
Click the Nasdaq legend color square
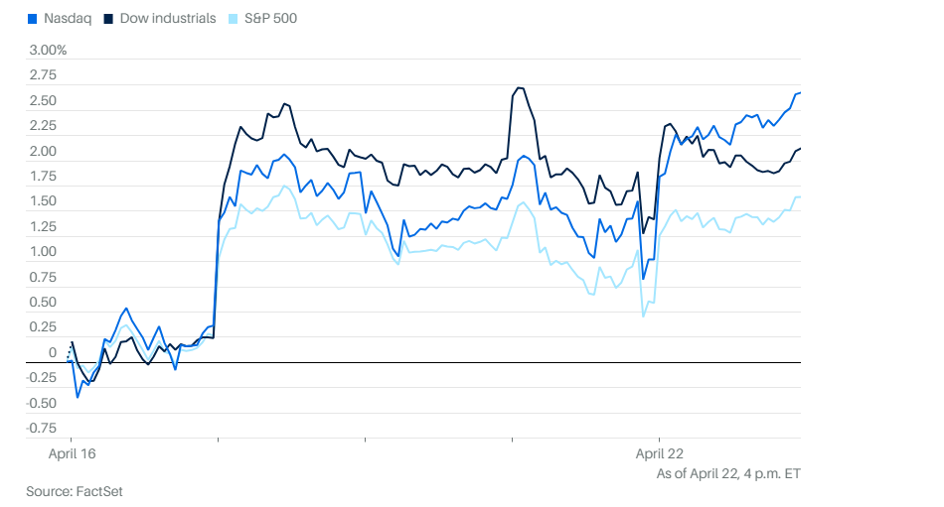(x=34, y=19)
